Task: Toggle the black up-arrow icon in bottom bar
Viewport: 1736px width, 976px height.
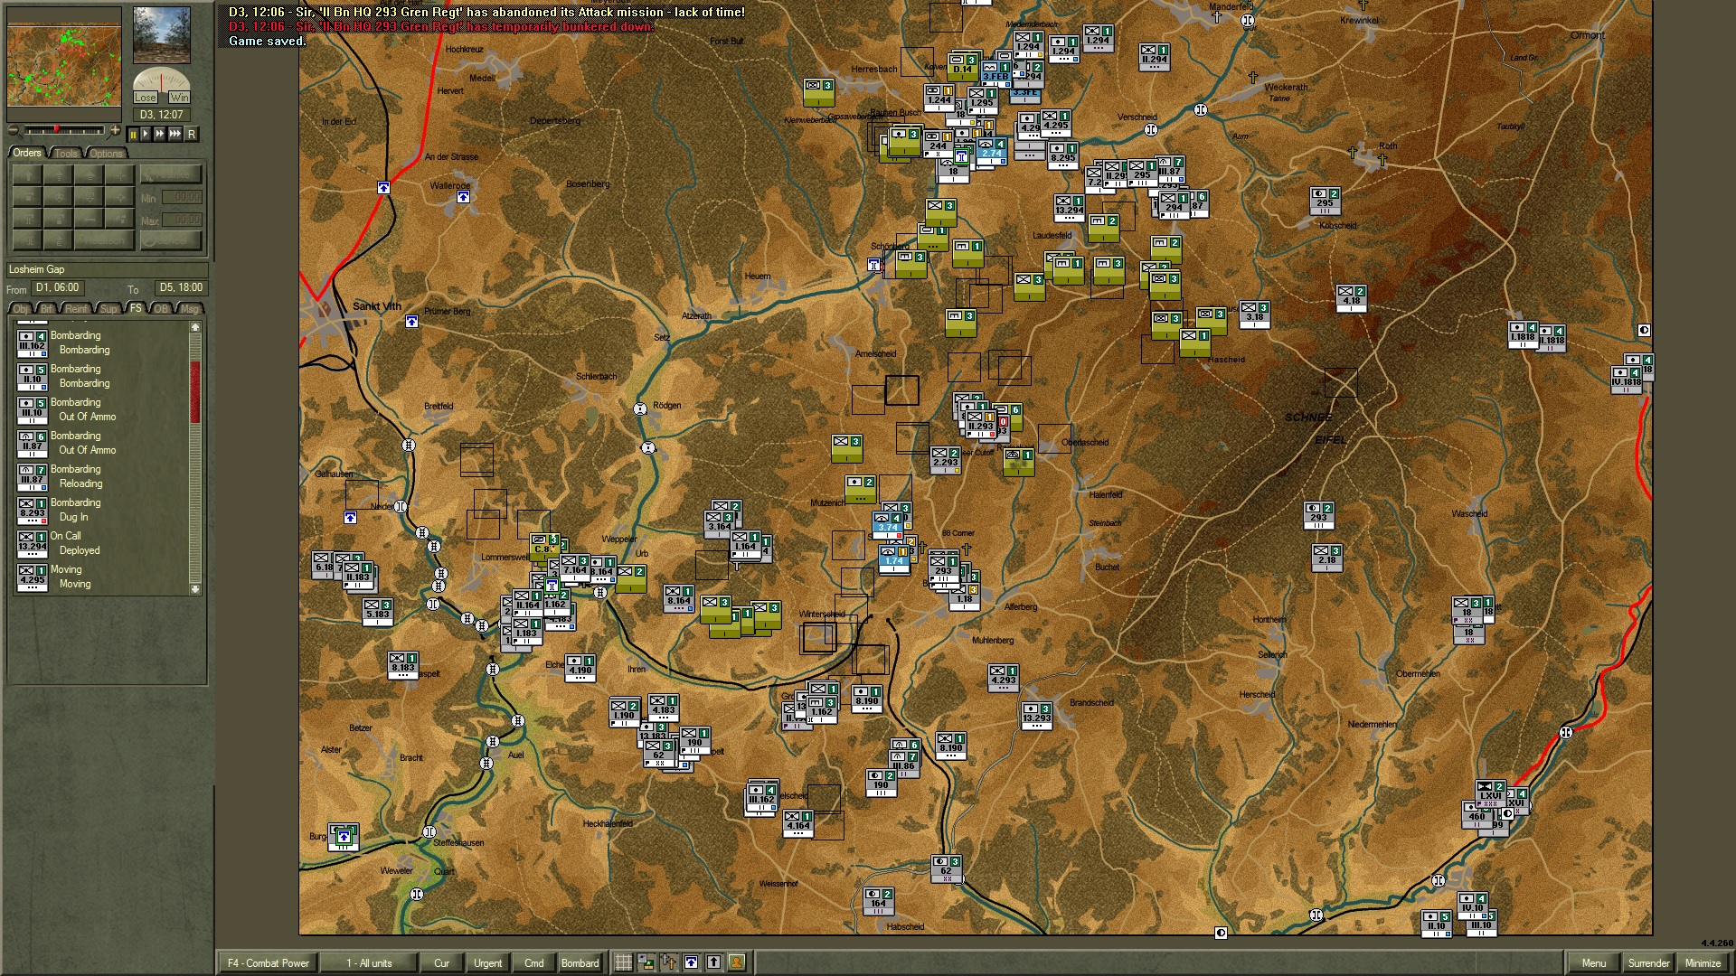Action: (713, 962)
